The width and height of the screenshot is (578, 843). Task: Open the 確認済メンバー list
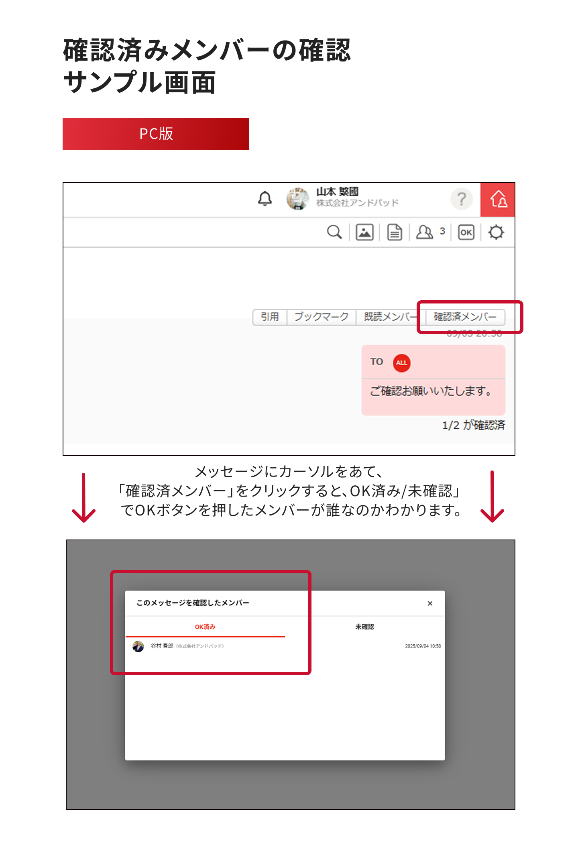tap(465, 317)
